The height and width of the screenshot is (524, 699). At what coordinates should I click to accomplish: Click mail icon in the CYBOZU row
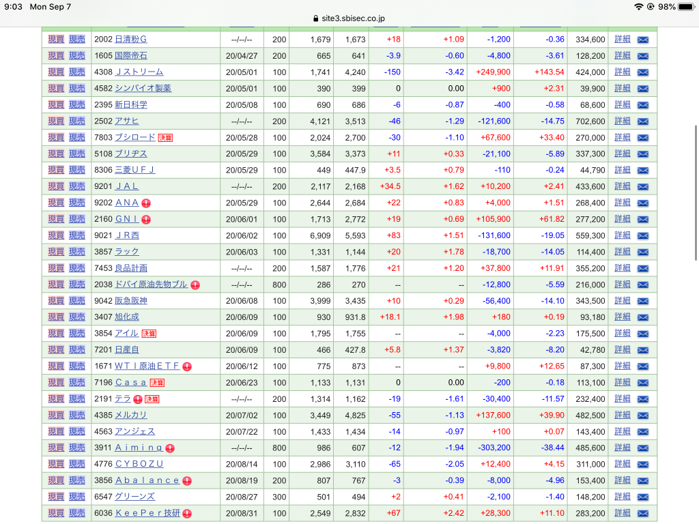(642, 464)
